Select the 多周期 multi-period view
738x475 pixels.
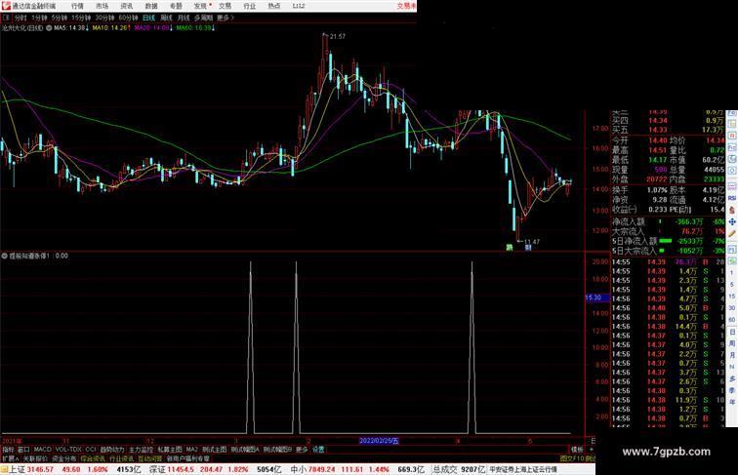203,18
